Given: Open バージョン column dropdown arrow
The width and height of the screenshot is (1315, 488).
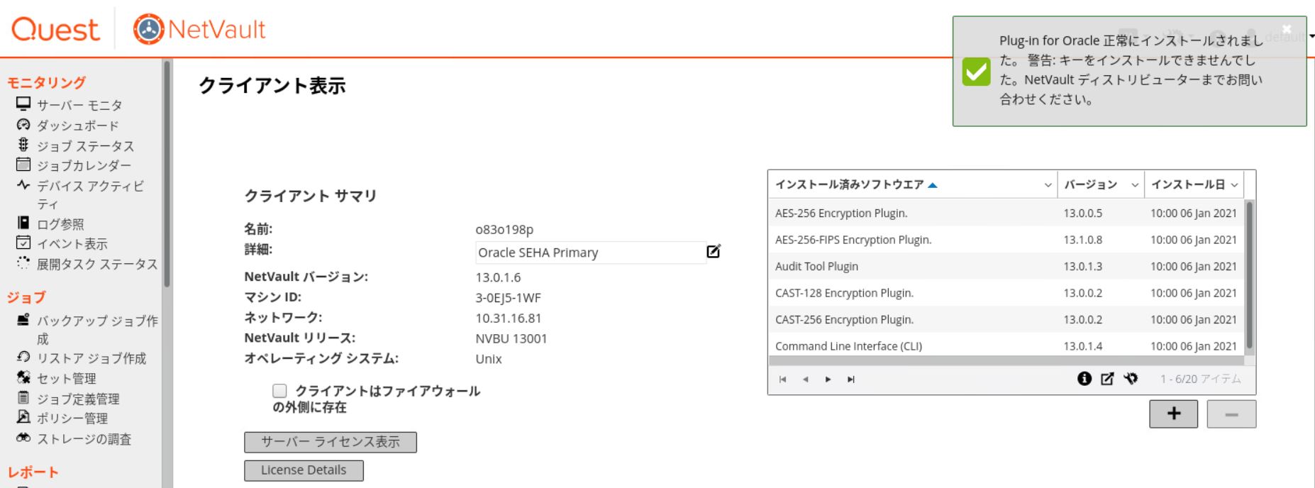Looking at the screenshot, I should (x=1135, y=185).
